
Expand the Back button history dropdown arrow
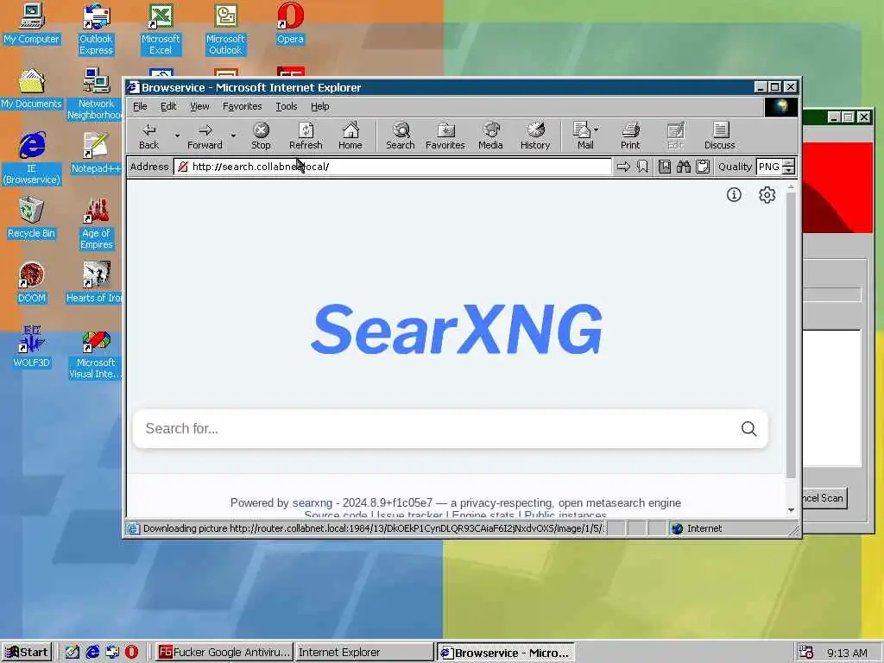(177, 136)
